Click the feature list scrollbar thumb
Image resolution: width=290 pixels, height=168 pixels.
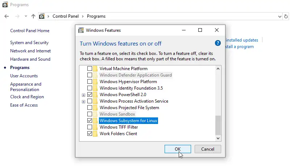click(218, 125)
